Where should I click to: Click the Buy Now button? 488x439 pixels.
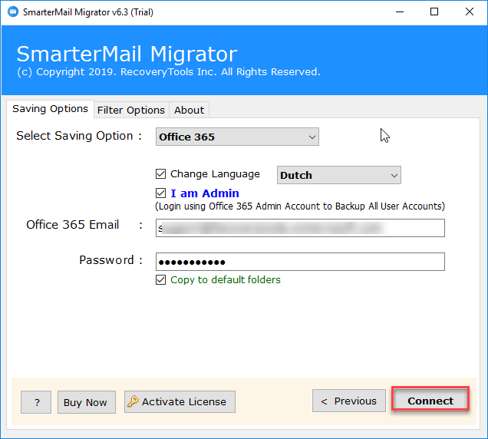[87, 402]
